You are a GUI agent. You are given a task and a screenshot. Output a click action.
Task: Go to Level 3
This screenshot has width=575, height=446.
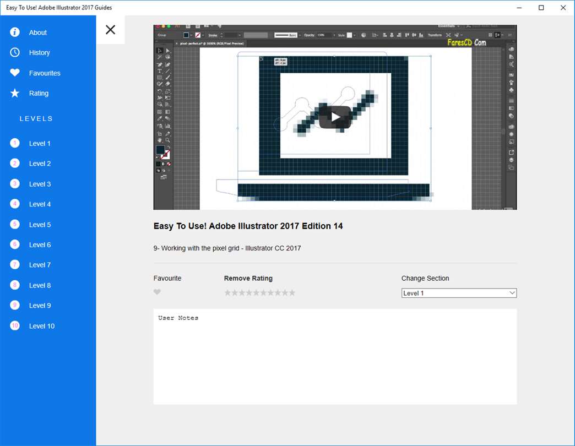click(40, 184)
